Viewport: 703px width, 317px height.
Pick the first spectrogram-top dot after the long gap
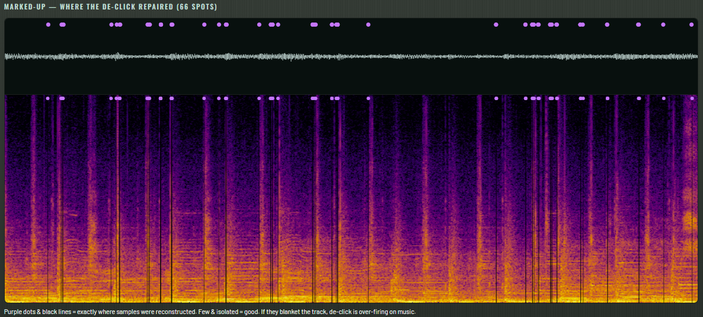[x=496, y=98]
